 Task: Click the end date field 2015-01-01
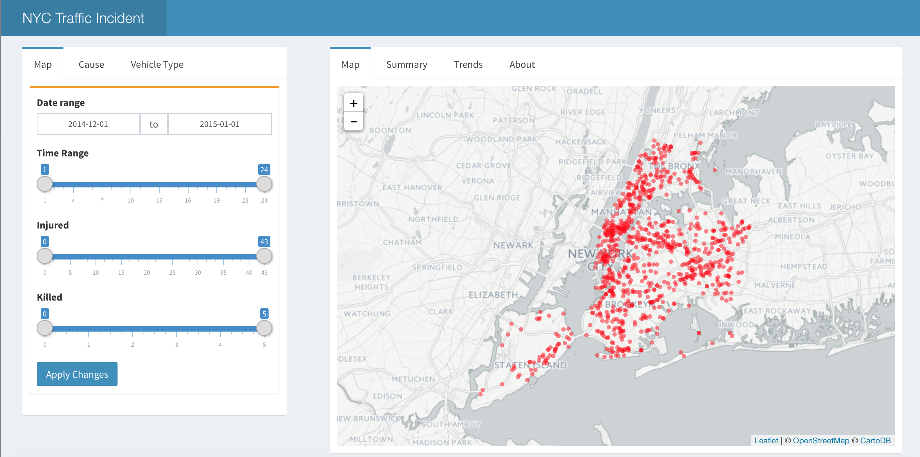tap(220, 124)
